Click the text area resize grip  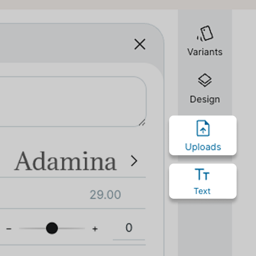142,122
